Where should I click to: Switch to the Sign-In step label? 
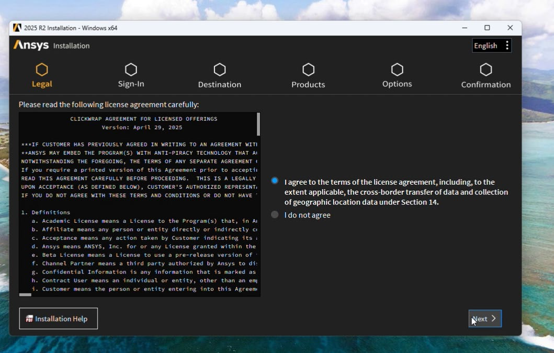coord(131,84)
